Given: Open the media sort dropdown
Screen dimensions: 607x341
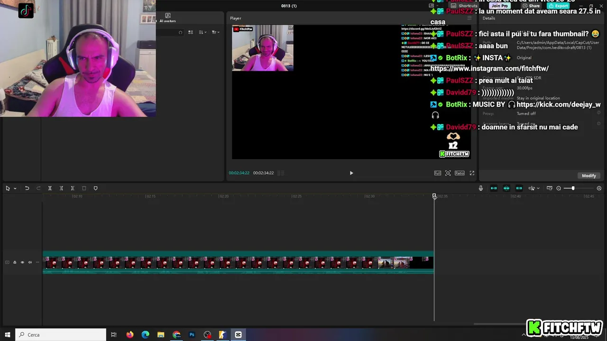Looking at the screenshot, I should (x=202, y=32).
